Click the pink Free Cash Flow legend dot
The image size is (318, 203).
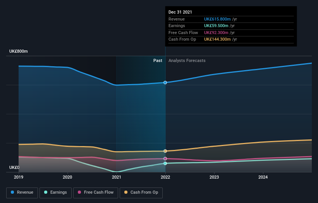click(79, 192)
